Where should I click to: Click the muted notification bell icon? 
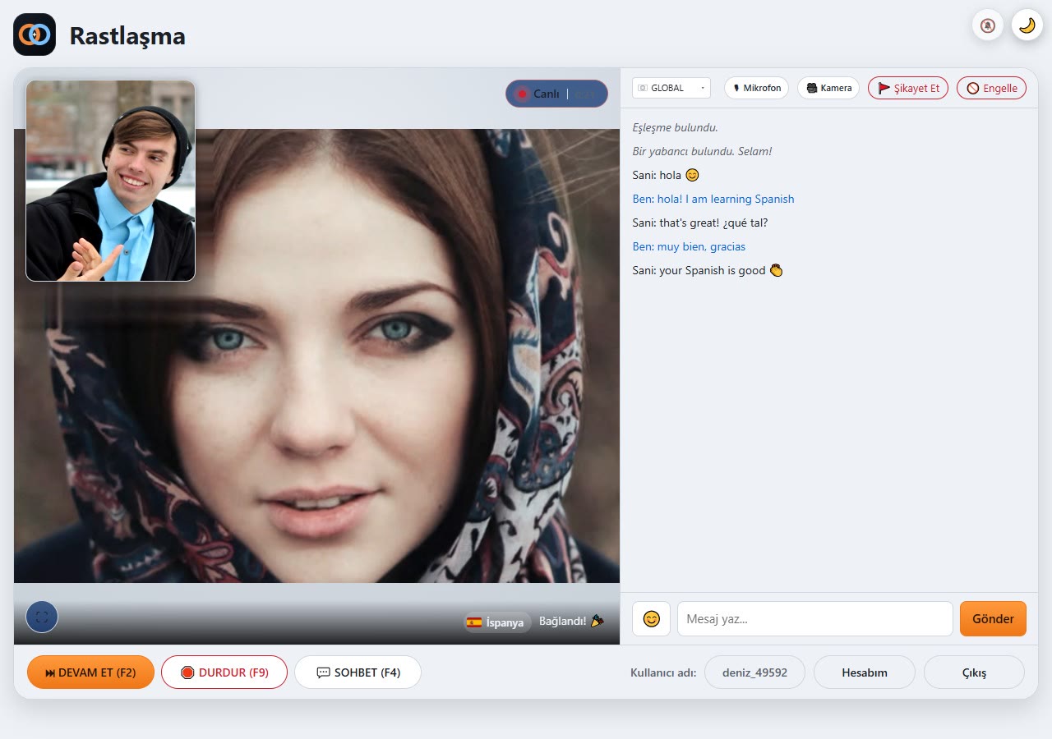click(x=988, y=25)
